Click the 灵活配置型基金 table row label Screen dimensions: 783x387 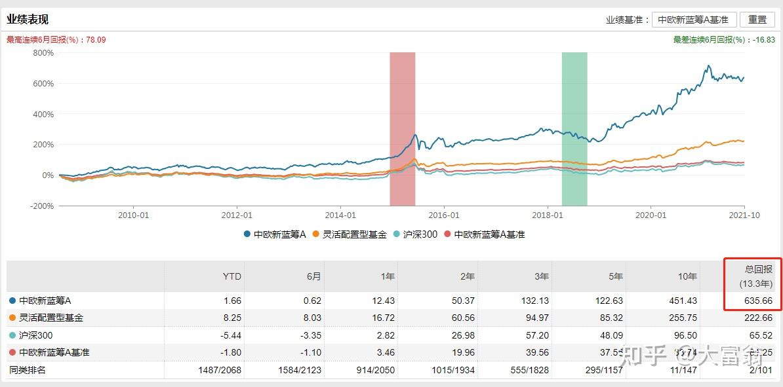coord(51,318)
